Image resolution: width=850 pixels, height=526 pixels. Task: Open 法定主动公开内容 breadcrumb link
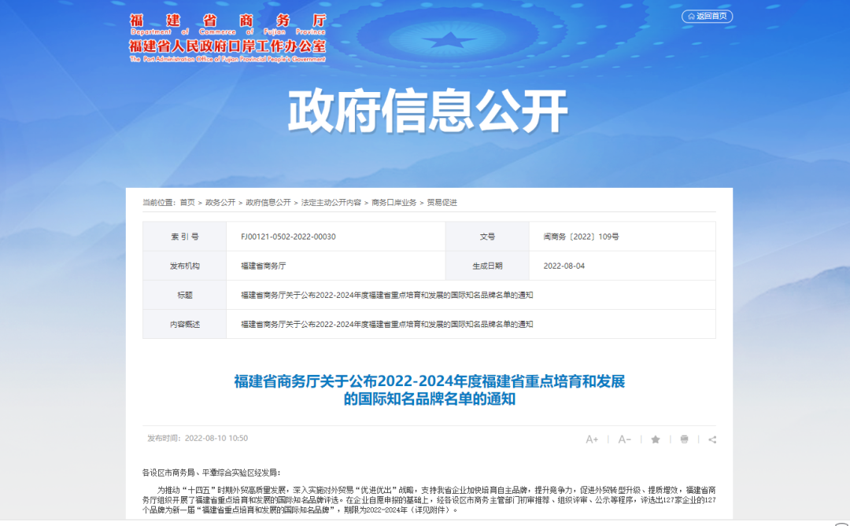point(331,203)
